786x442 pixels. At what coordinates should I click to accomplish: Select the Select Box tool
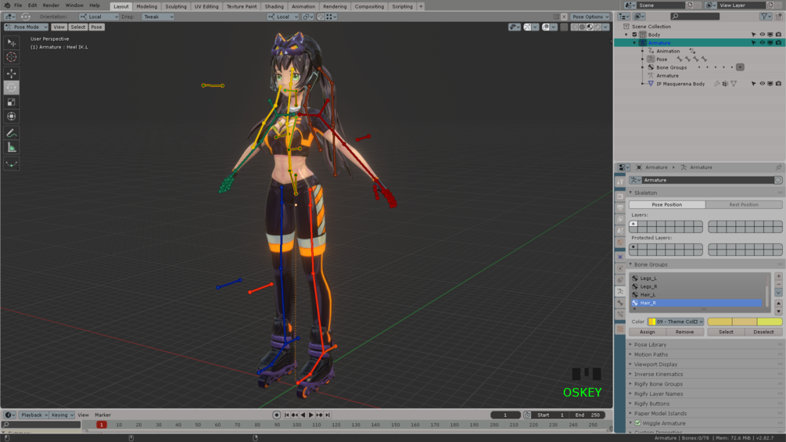(x=12, y=42)
